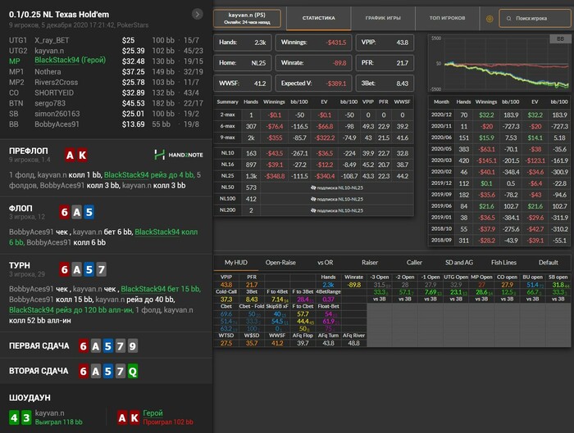Switch to the Open-Raise tab

pyautogui.click(x=280, y=263)
